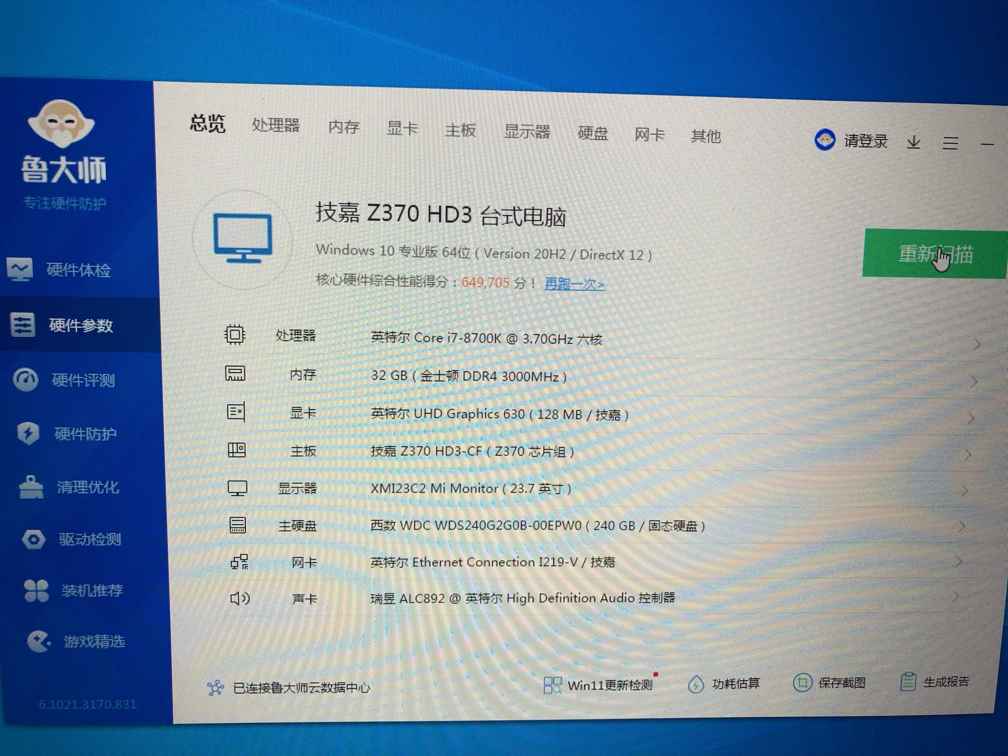Viewport: 1008px width, 756px height.
Task: Click the 生成报告 clipboard icon
Action: pos(907,681)
